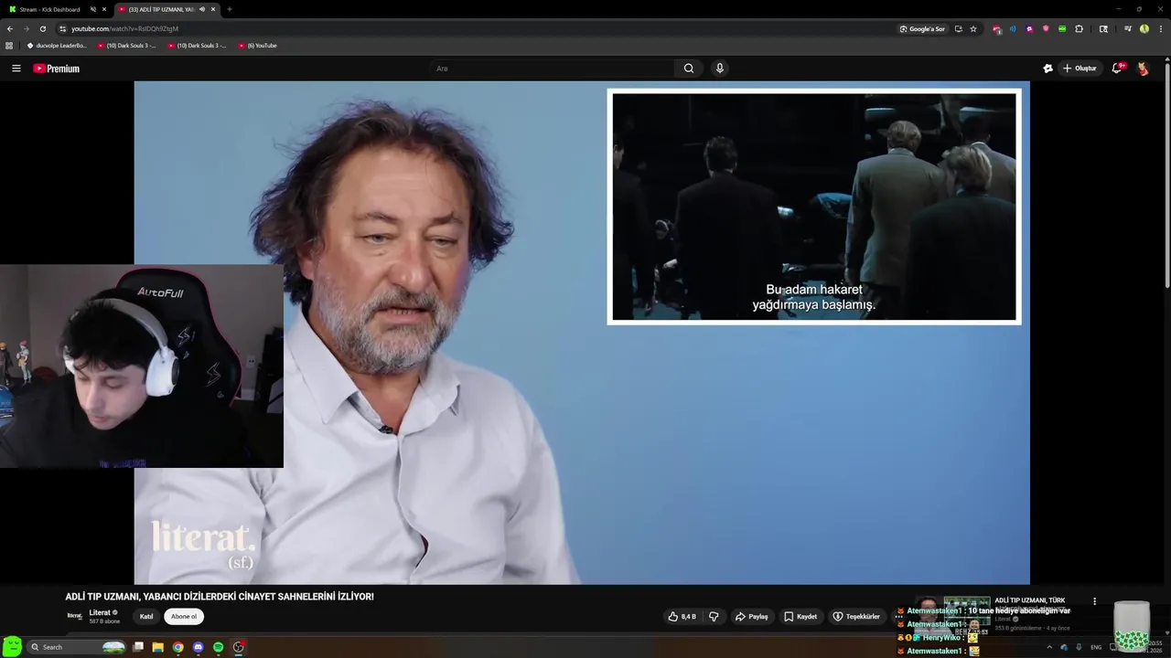Open the bookmarks apps grid icon
Viewport: 1171px width, 658px height.
(9, 45)
